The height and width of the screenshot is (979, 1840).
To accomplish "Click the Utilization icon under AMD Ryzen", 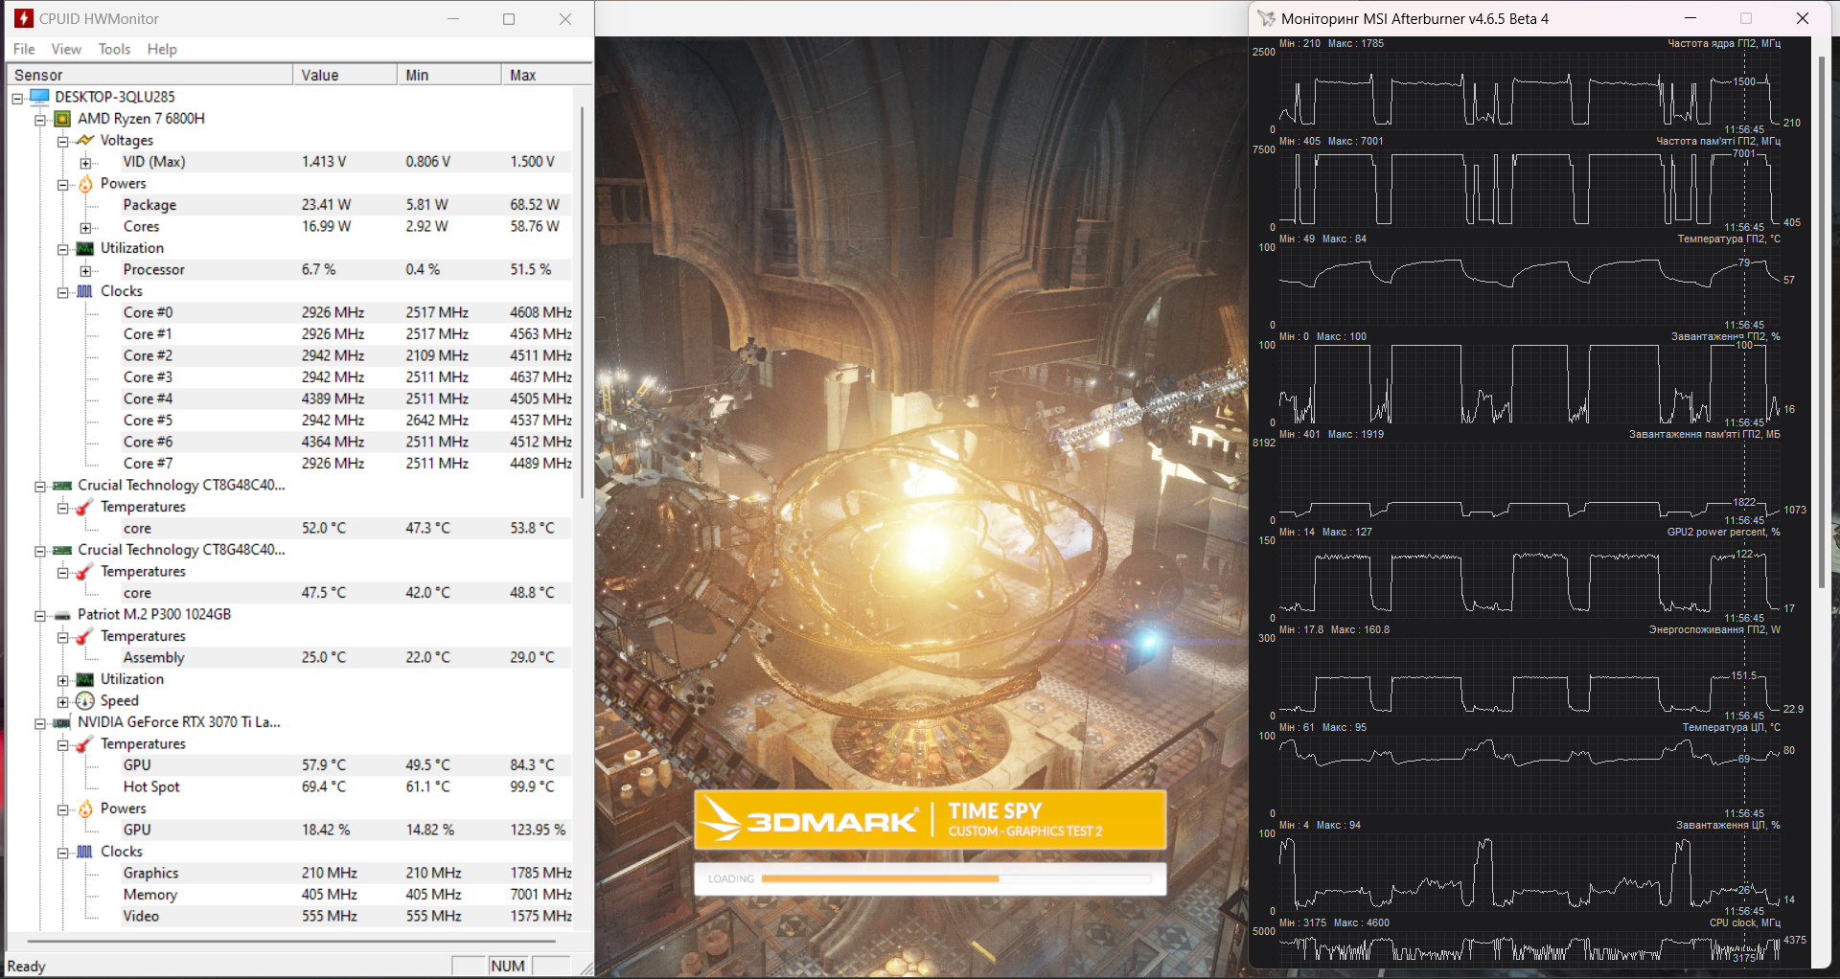I will click(x=85, y=248).
